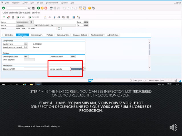Click the green Enter checkmark icon

(x=3, y=8)
